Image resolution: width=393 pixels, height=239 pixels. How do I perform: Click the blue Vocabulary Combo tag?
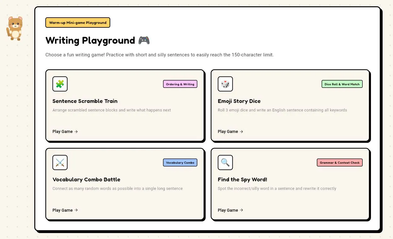(180, 162)
